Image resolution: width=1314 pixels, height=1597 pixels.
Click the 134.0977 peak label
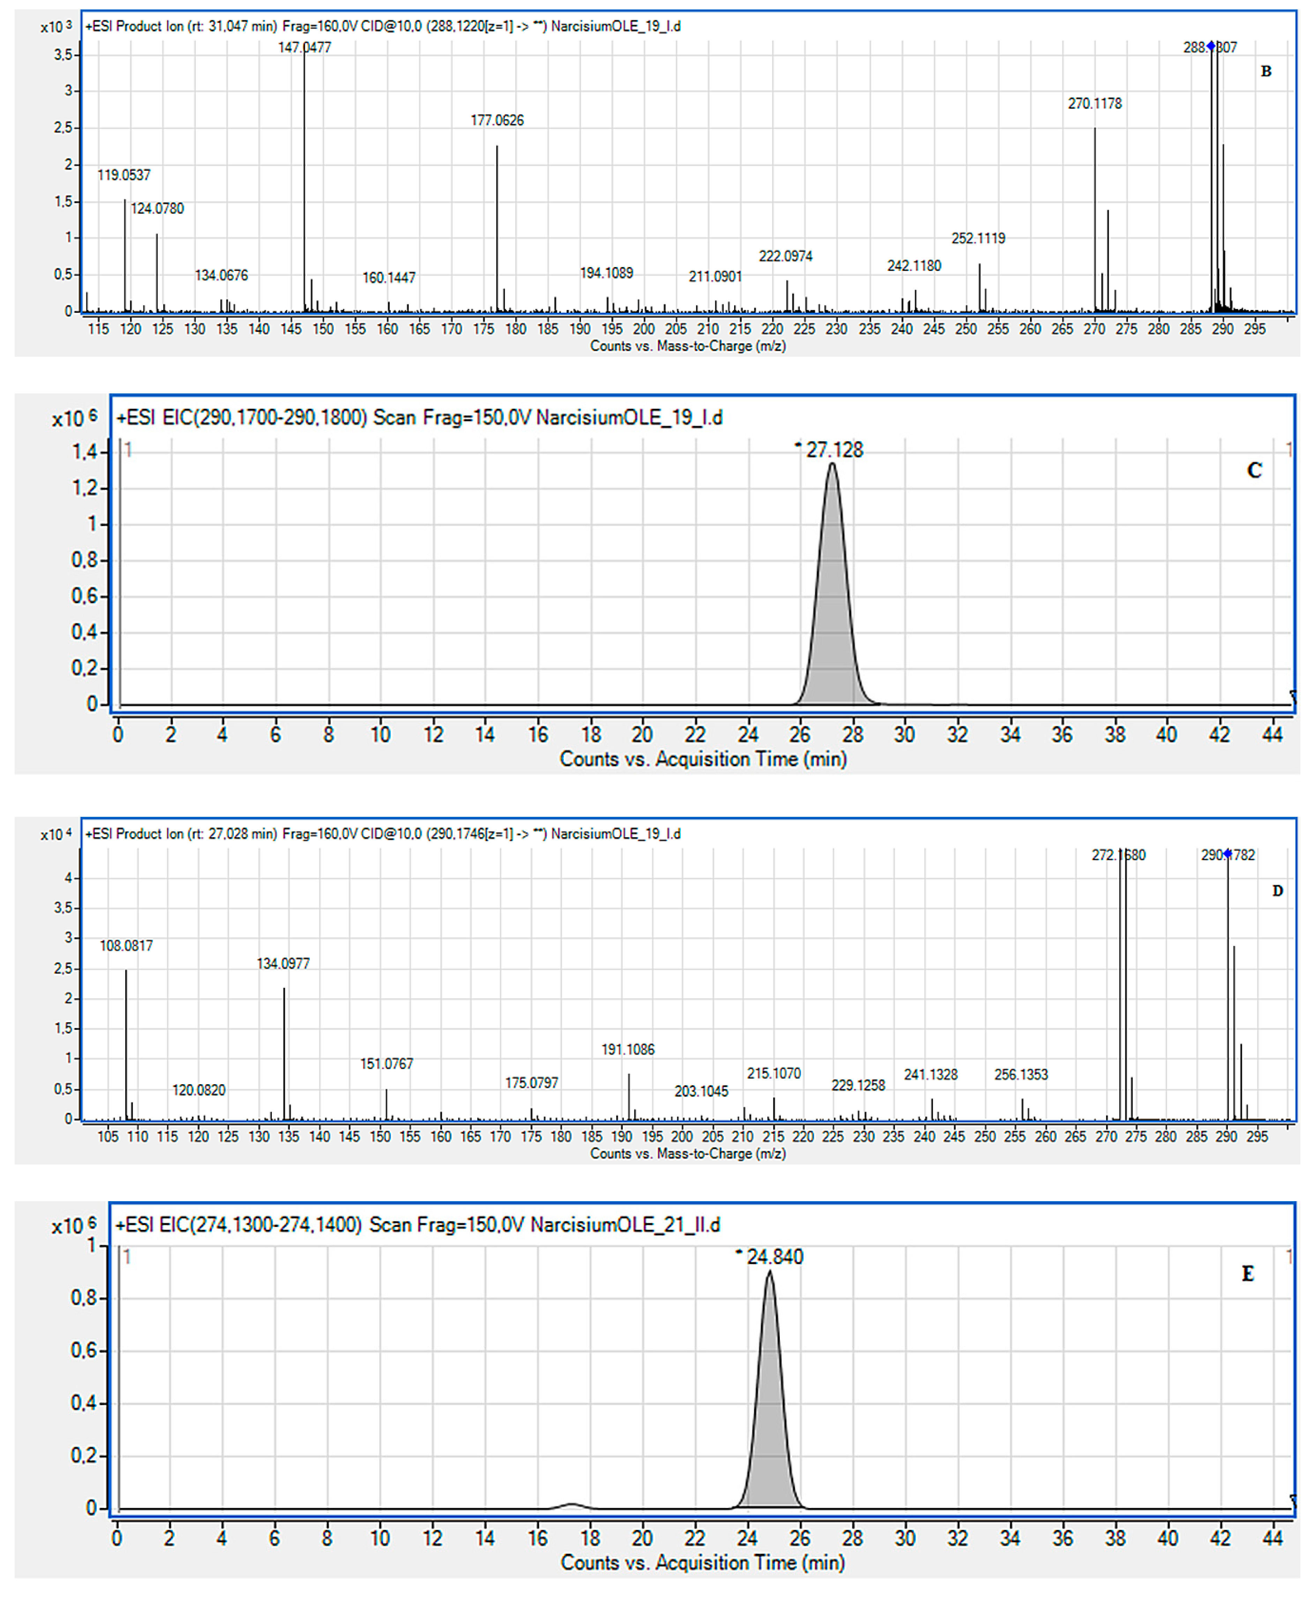pos(283,963)
